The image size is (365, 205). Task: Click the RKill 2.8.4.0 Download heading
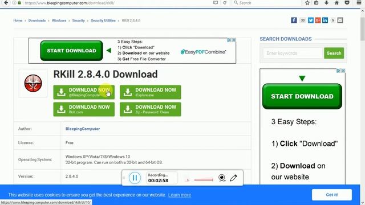pos(106,75)
